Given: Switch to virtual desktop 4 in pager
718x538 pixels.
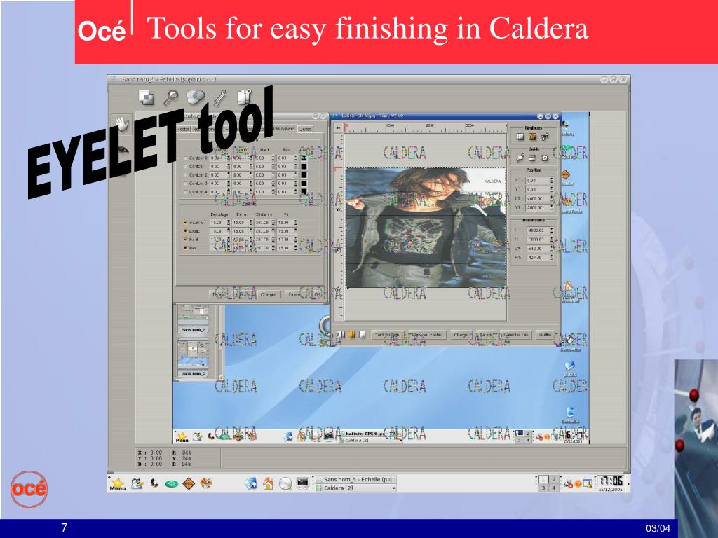Looking at the screenshot, I should pos(554,488).
